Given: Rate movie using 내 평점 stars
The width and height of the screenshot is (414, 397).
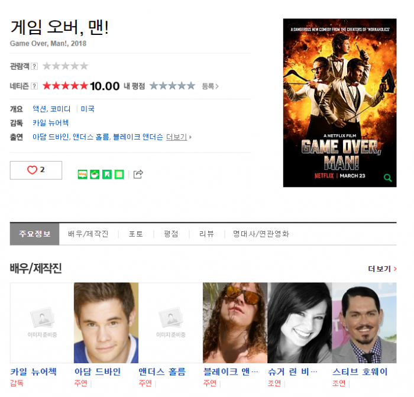Looking at the screenshot, I should 172,86.
